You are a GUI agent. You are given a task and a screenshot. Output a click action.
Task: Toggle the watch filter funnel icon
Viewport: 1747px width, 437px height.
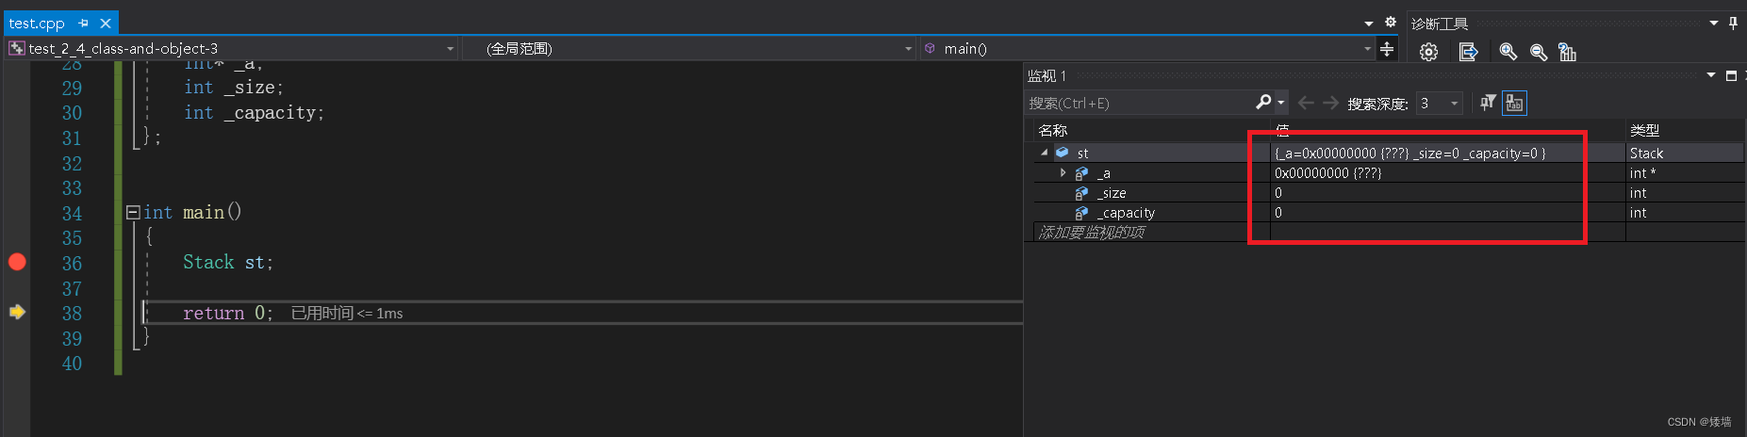click(x=1488, y=103)
